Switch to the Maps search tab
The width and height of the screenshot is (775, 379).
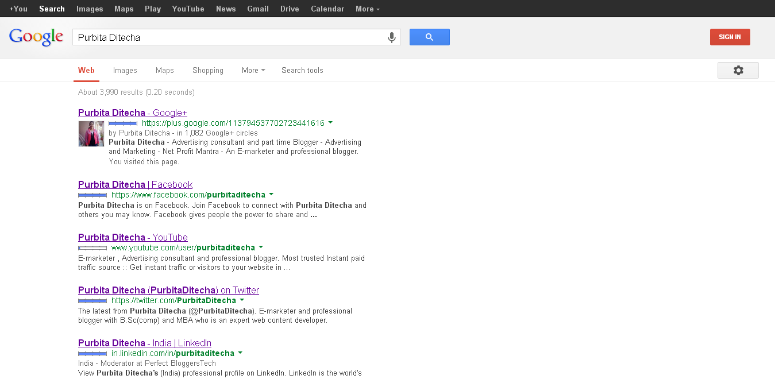164,70
